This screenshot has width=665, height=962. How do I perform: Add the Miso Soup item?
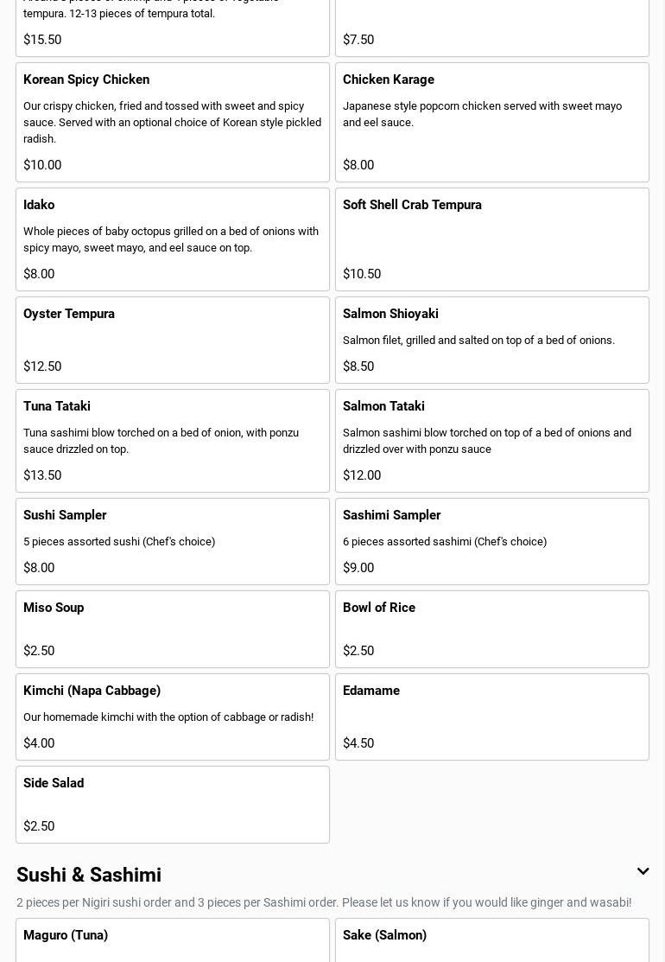(x=173, y=629)
